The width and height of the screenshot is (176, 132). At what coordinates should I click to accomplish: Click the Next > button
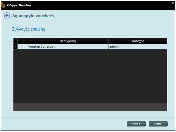(136, 124)
